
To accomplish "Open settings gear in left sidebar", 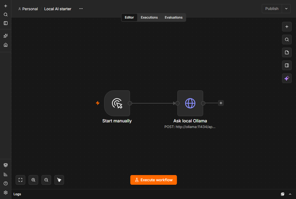I will click(x=6, y=193).
